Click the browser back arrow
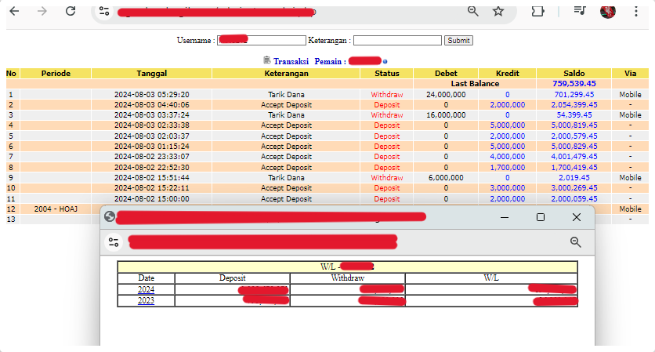Image resolution: width=655 pixels, height=352 pixels. [x=14, y=11]
